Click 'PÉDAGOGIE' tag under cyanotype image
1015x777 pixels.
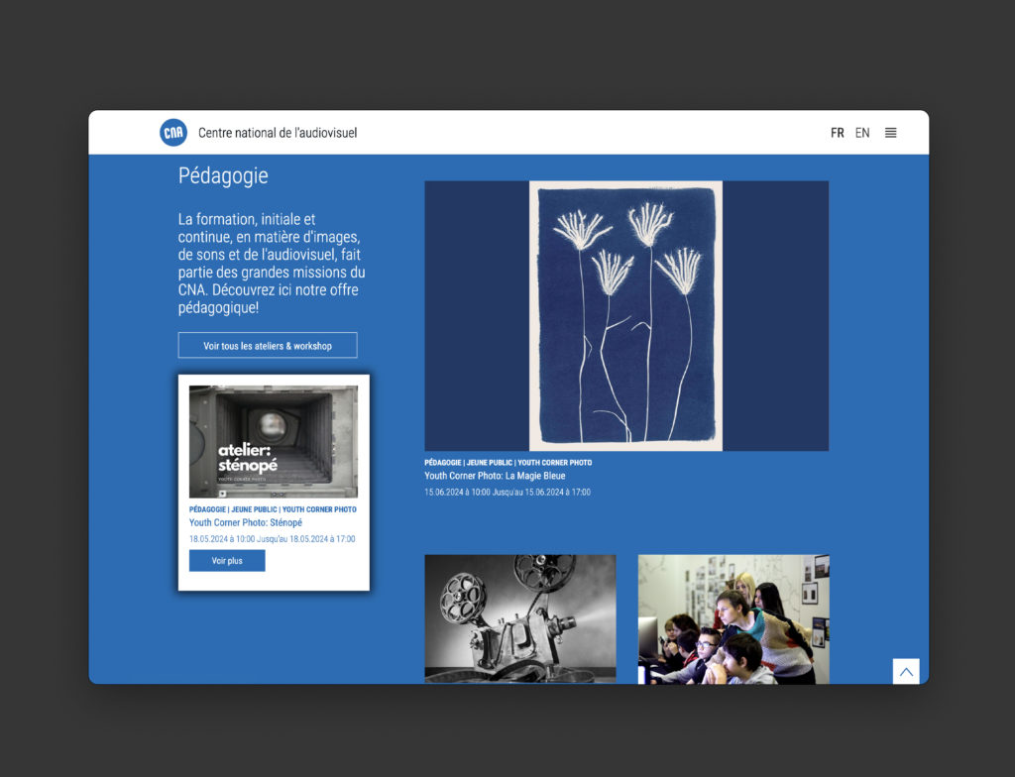(443, 463)
